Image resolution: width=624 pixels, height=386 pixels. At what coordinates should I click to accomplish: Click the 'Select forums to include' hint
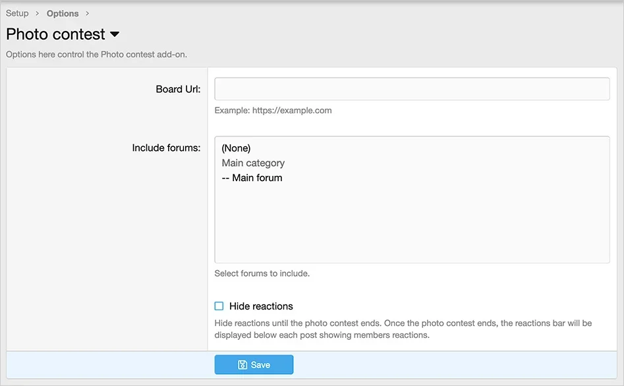tap(262, 273)
